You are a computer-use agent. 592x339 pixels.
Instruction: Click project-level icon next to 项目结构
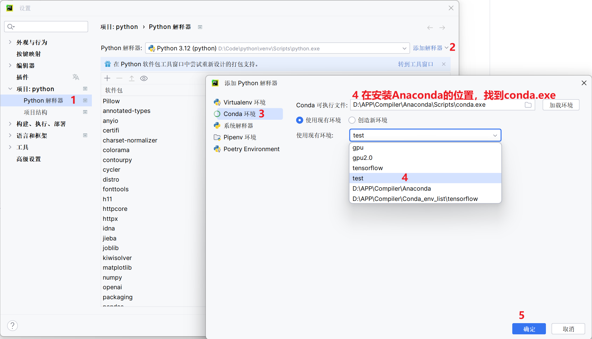click(85, 112)
